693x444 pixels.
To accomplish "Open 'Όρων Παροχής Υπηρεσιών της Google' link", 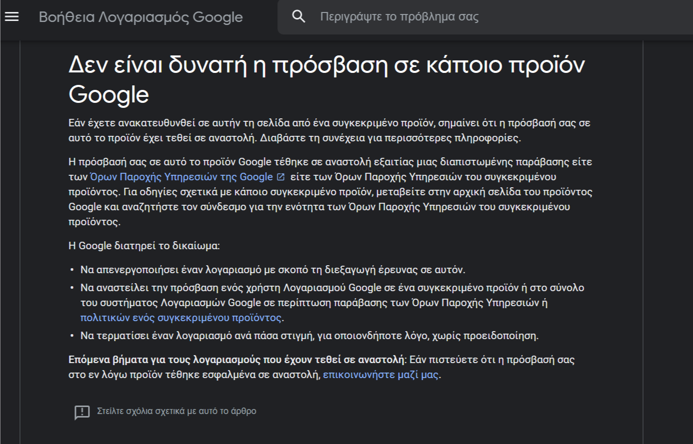I will pos(181,177).
